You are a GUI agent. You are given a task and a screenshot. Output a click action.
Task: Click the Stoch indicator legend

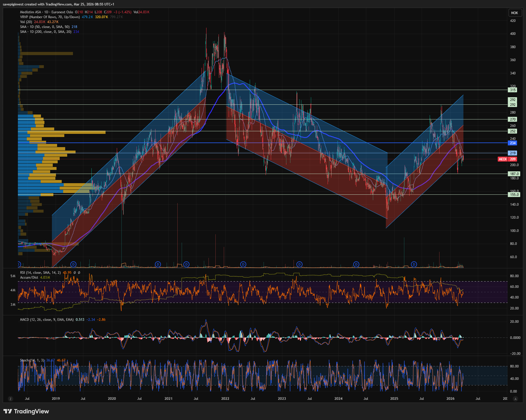coord(32,360)
